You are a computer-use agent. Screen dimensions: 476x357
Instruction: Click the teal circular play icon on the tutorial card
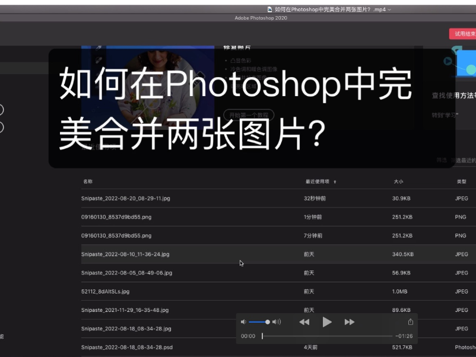coord(446,60)
